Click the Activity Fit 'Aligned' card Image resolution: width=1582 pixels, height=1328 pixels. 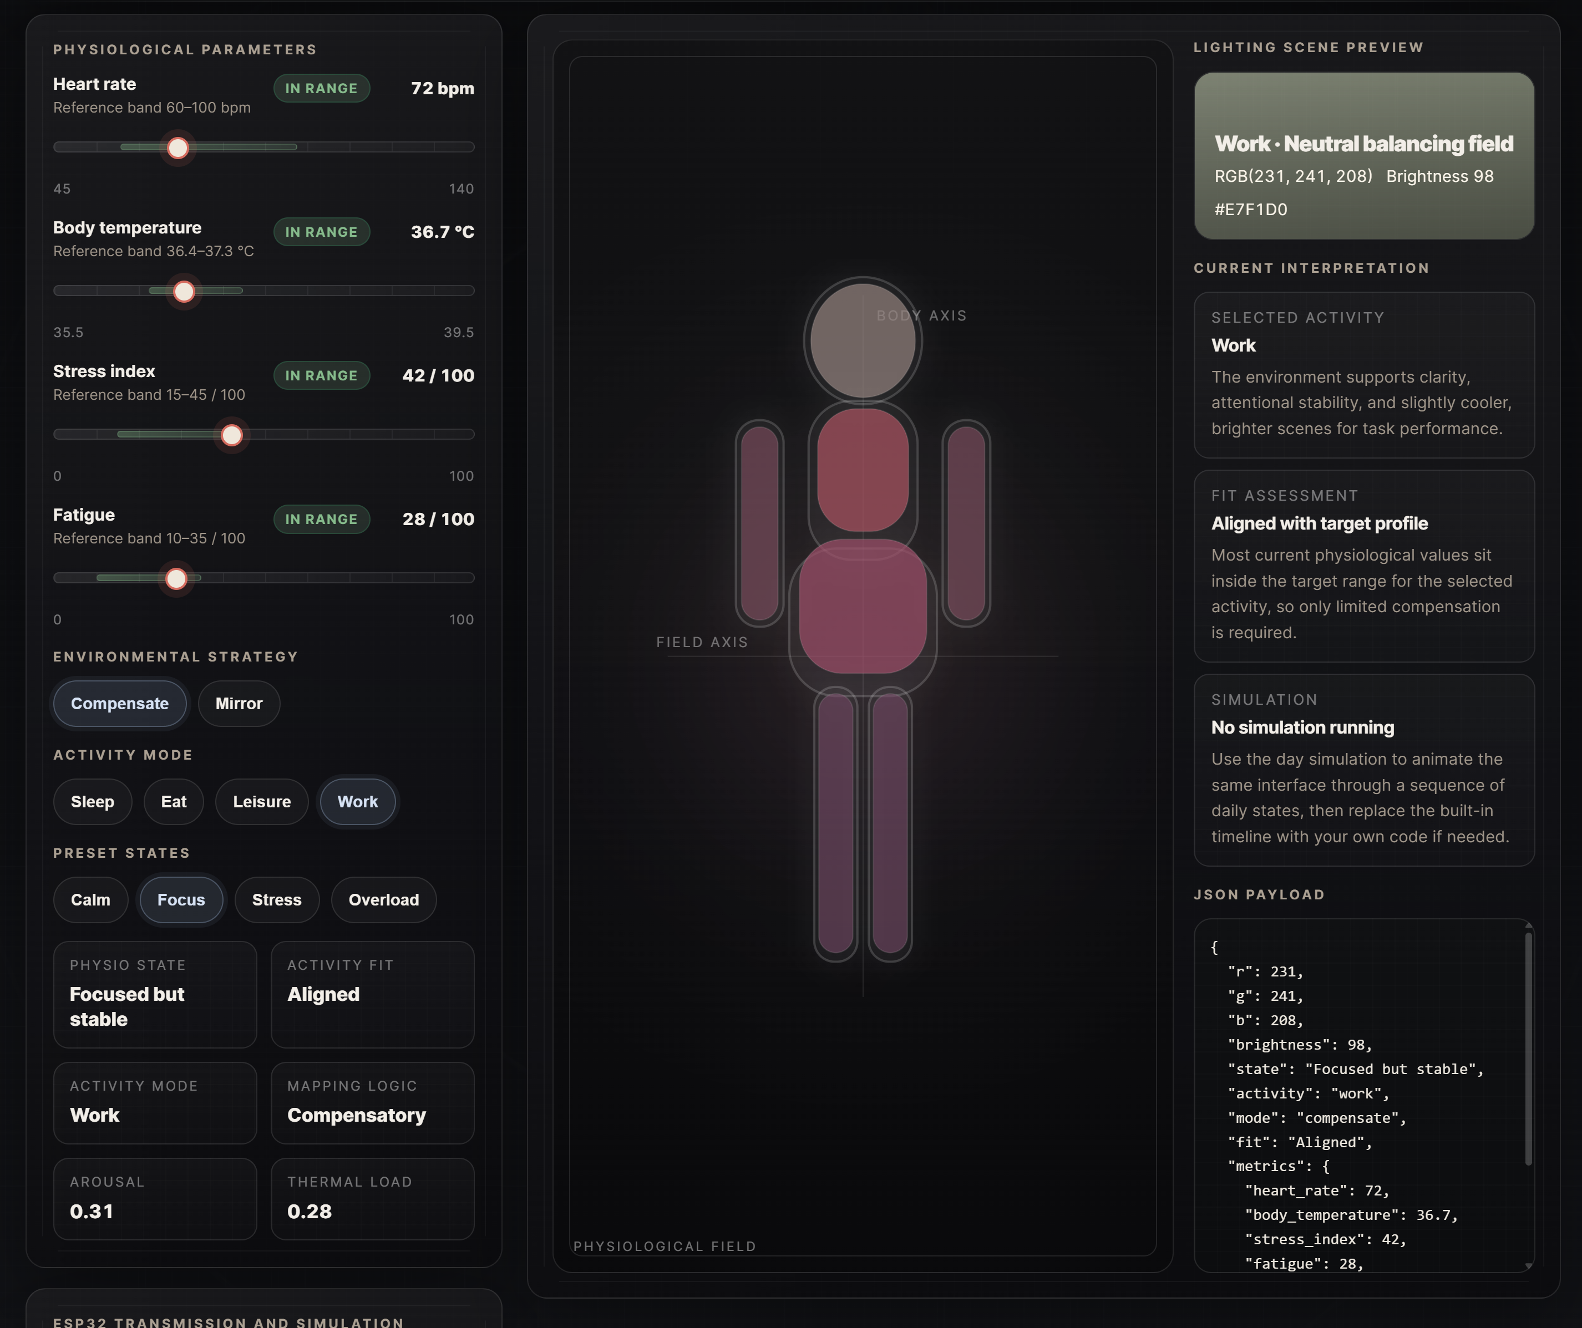coord(372,994)
